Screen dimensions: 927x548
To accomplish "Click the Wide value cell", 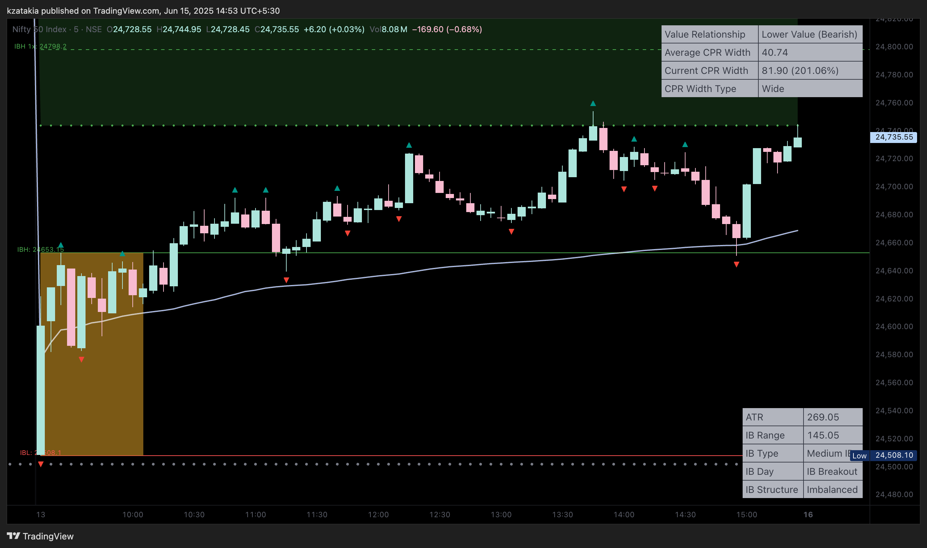I will click(810, 89).
